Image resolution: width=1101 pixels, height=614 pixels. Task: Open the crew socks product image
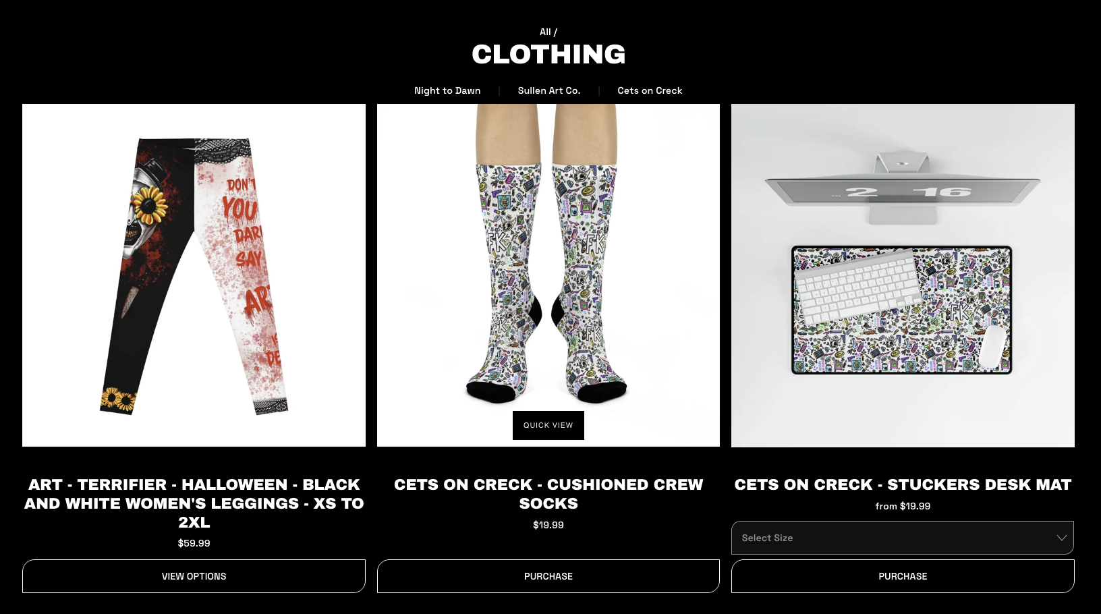(x=548, y=275)
